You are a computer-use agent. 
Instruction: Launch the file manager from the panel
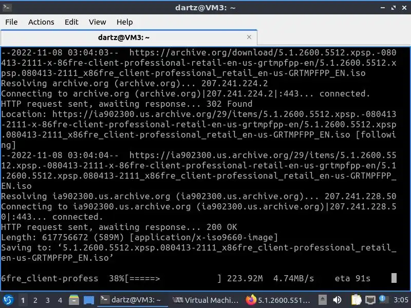click(74, 300)
